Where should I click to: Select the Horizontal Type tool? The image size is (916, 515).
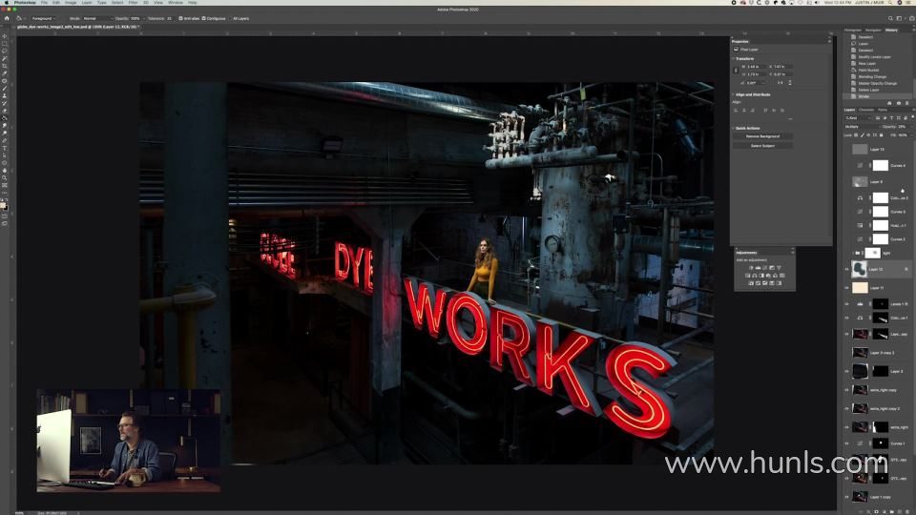pyautogui.click(x=5, y=149)
